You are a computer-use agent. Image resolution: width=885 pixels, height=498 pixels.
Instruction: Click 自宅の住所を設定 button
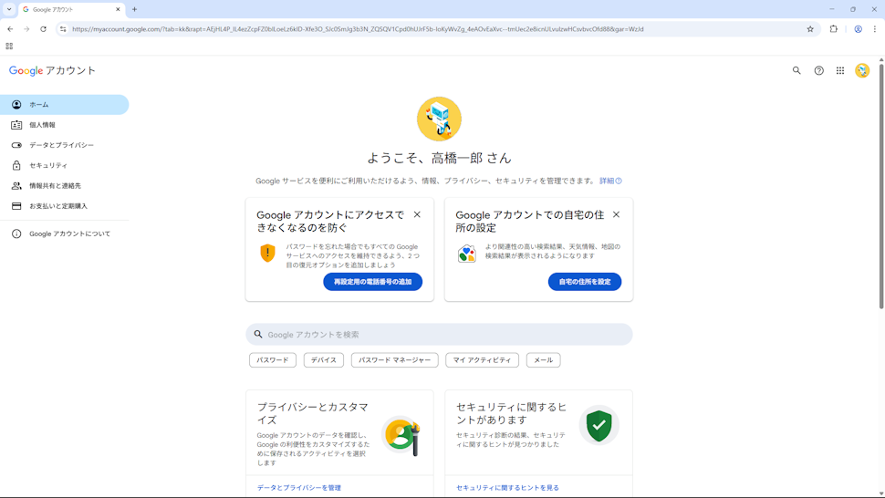pos(585,282)
